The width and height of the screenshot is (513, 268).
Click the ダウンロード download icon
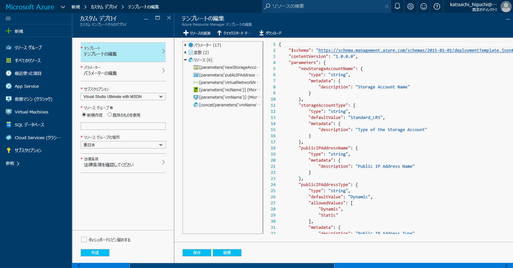261,33
